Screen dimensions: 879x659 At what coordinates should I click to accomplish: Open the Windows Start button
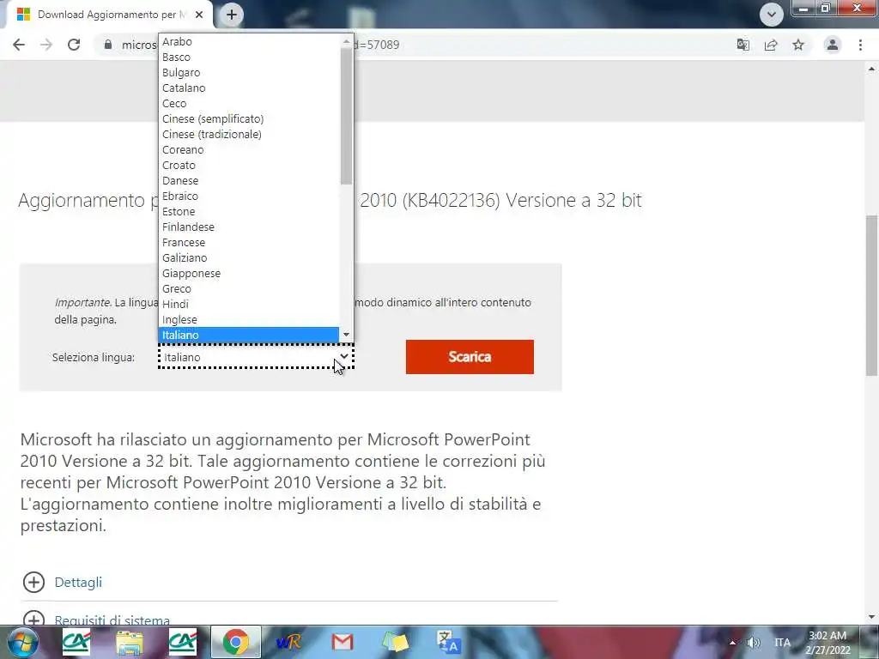tap(23, 642)
